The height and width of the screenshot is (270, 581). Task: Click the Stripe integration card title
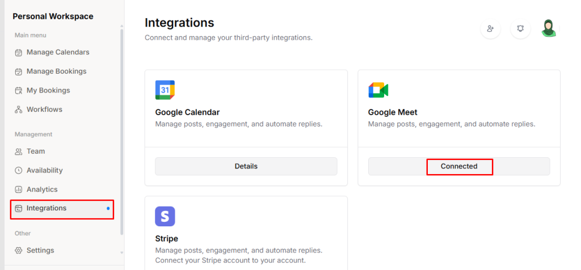point(167,238)
